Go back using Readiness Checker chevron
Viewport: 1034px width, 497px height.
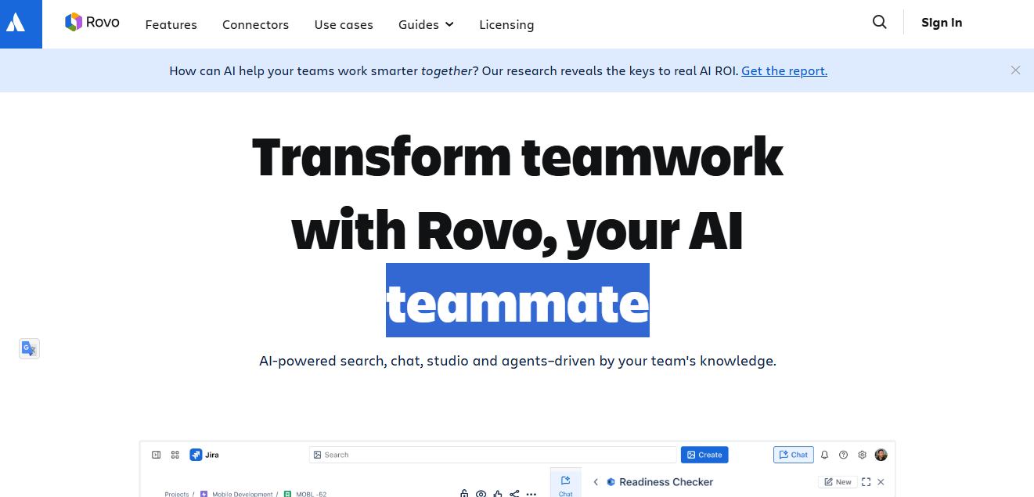click(596, 482)
